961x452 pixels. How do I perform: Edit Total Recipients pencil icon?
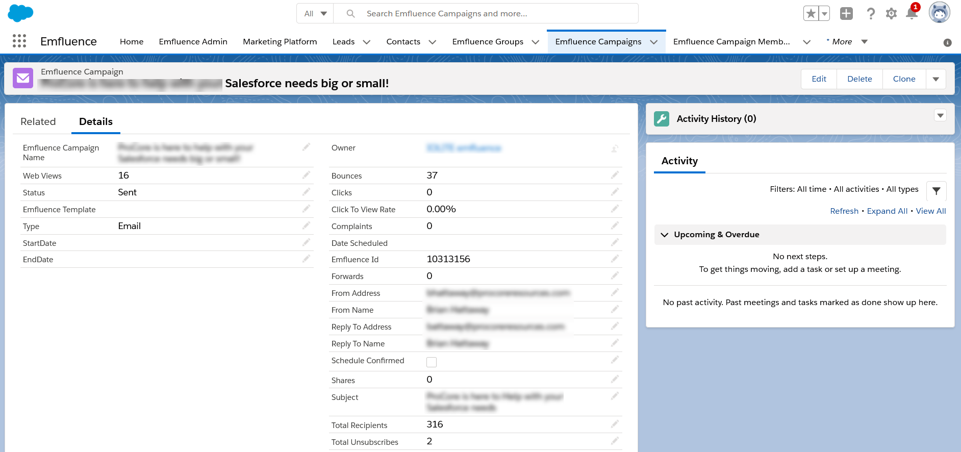[x=615, y=424]
